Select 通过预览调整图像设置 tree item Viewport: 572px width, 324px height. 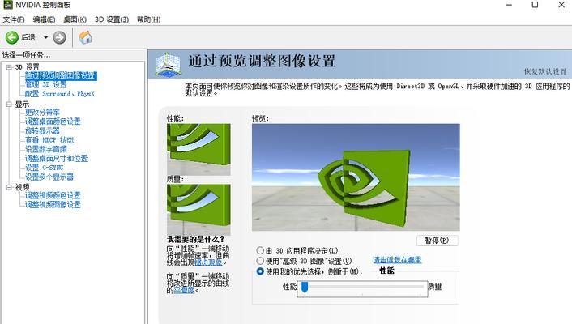click(x=61, y=75)
